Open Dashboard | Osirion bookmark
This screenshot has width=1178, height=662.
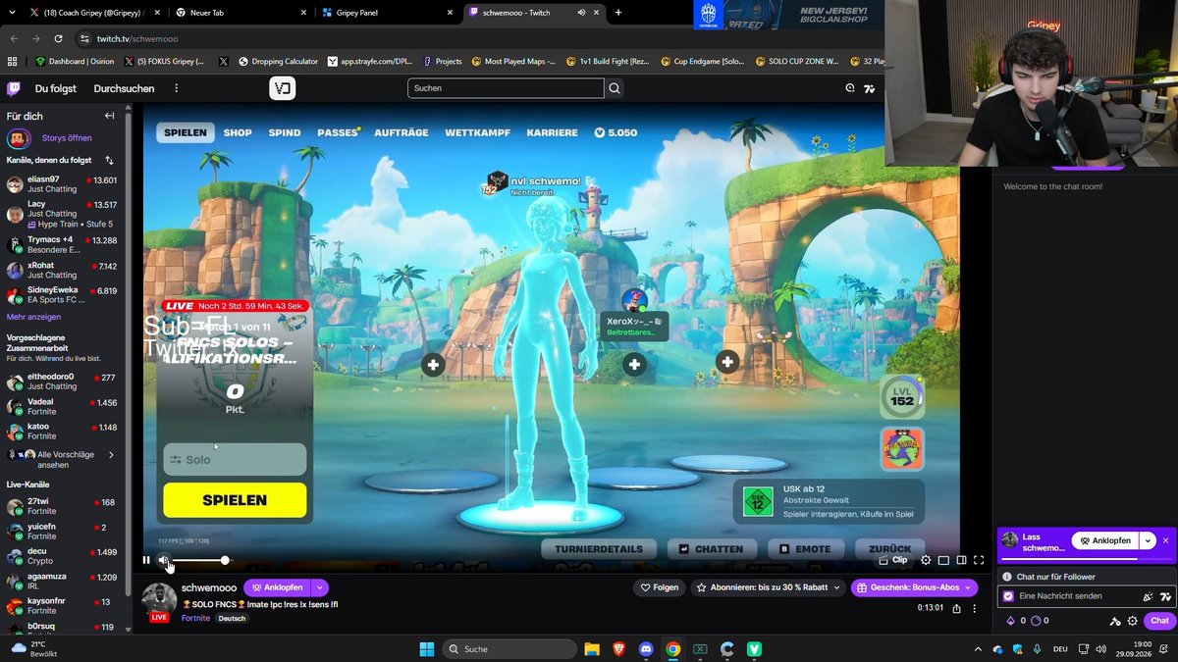click(76, 61)
